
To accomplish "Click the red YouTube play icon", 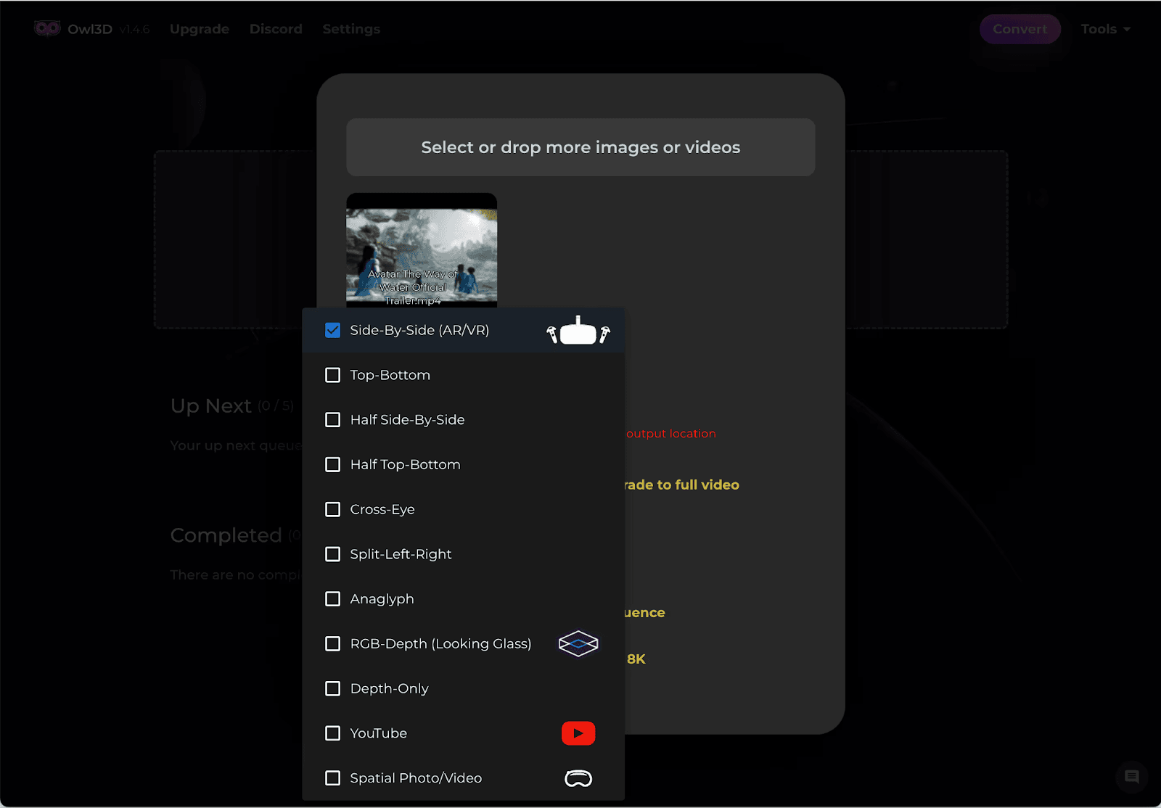I will 578,733.
